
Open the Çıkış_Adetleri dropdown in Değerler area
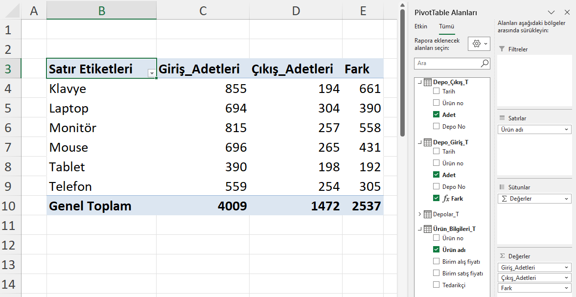click(567, 278)
